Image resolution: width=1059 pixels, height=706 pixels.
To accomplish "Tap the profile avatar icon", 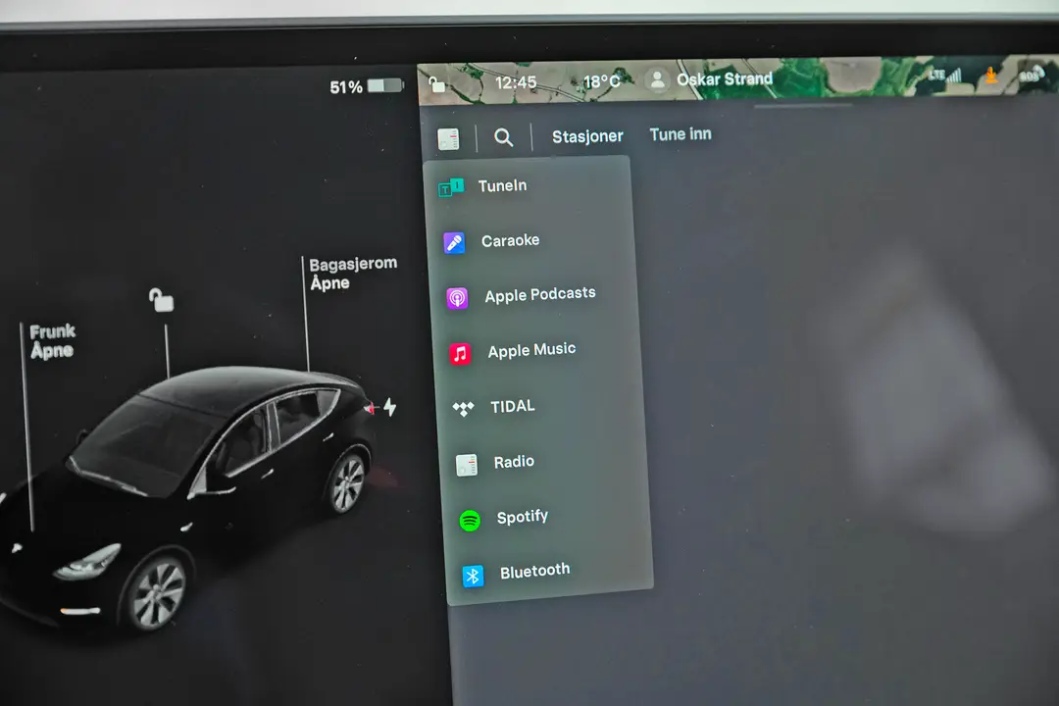I will 656,79.
